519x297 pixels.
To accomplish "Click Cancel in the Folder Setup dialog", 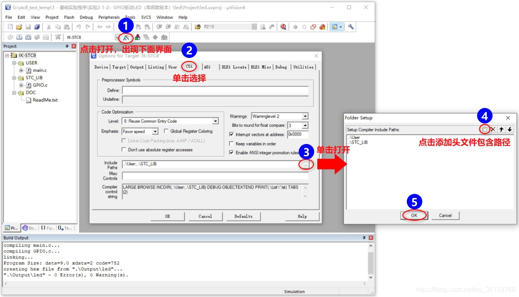I will click(x=445, y=215).
